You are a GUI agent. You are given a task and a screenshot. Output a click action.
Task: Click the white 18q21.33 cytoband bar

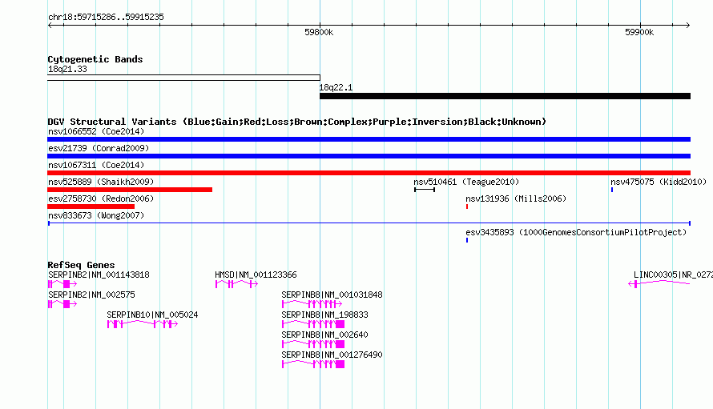[x=183, y=78]
